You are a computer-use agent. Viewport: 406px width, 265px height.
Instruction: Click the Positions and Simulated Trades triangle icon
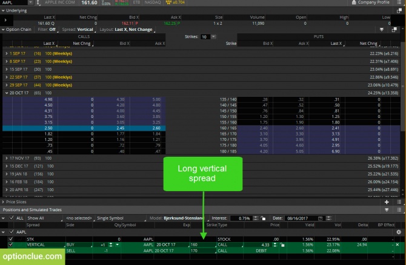tap(387, 210)
